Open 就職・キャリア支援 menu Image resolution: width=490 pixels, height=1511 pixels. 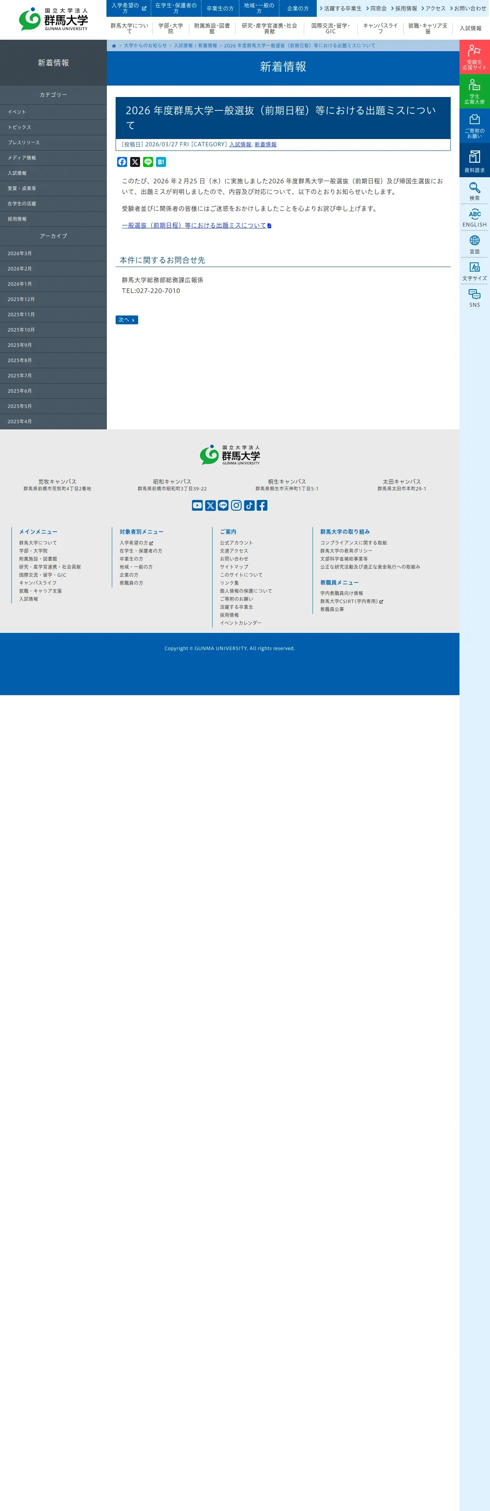(428, 28)
